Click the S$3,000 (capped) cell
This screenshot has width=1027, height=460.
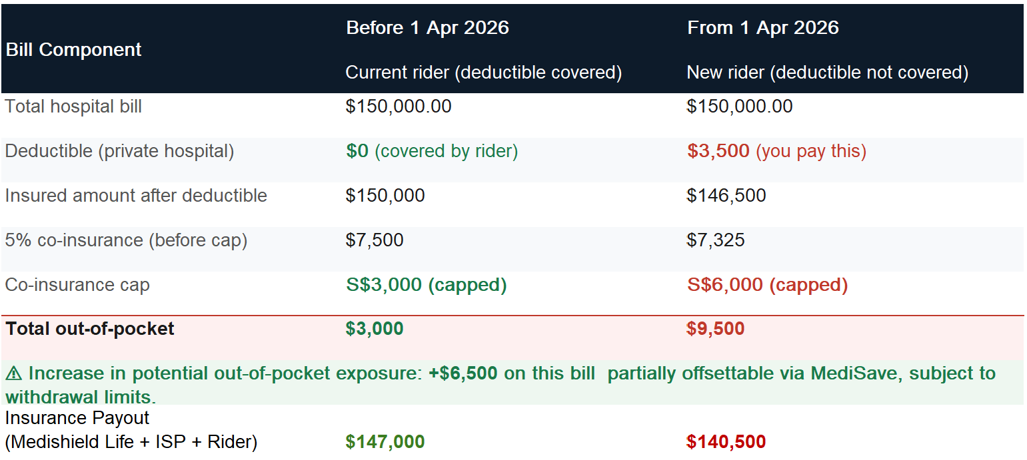[x=427, y=285]
